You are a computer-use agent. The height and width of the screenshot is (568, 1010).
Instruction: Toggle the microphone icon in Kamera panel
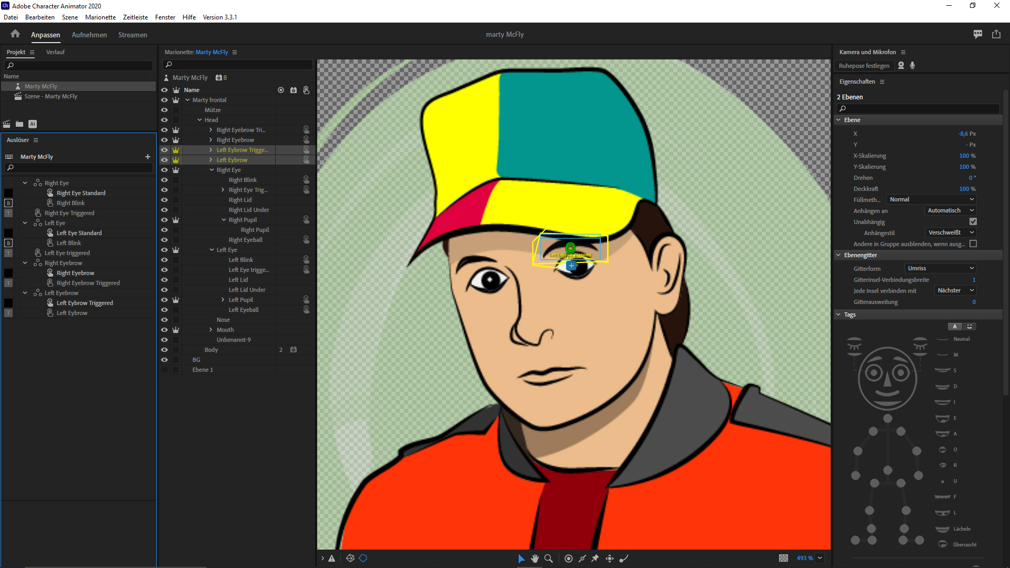tap(913, 66)
